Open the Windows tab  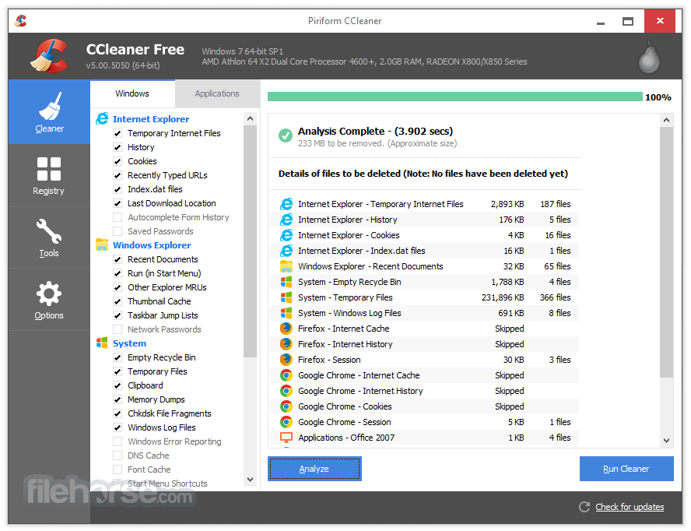pos(132,93)
